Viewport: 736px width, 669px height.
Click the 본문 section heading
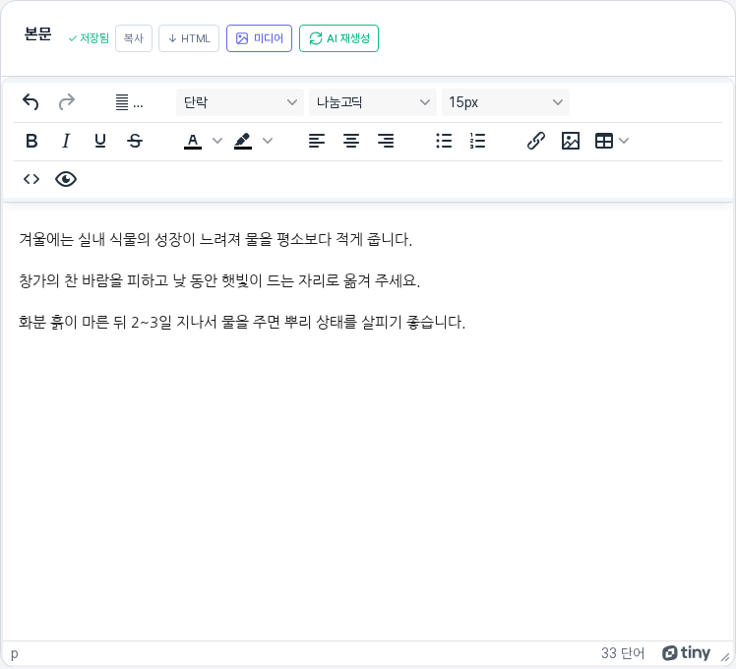(x=37, y=34)
